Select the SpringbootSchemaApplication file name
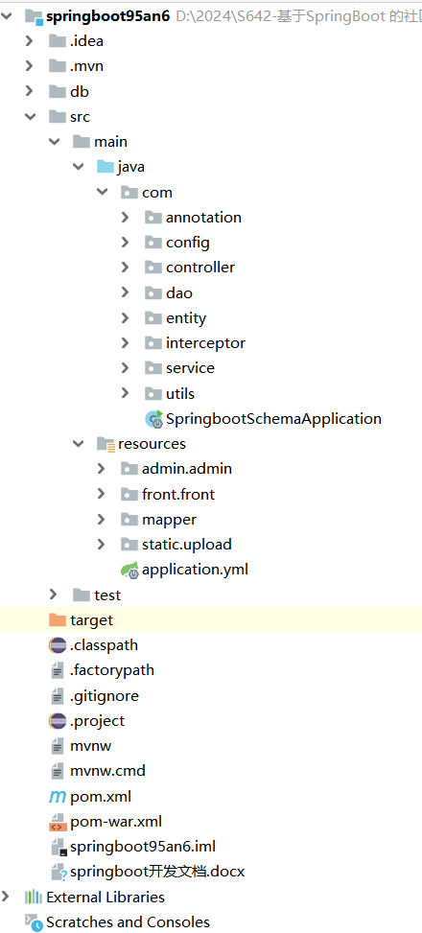 [273, 419]
